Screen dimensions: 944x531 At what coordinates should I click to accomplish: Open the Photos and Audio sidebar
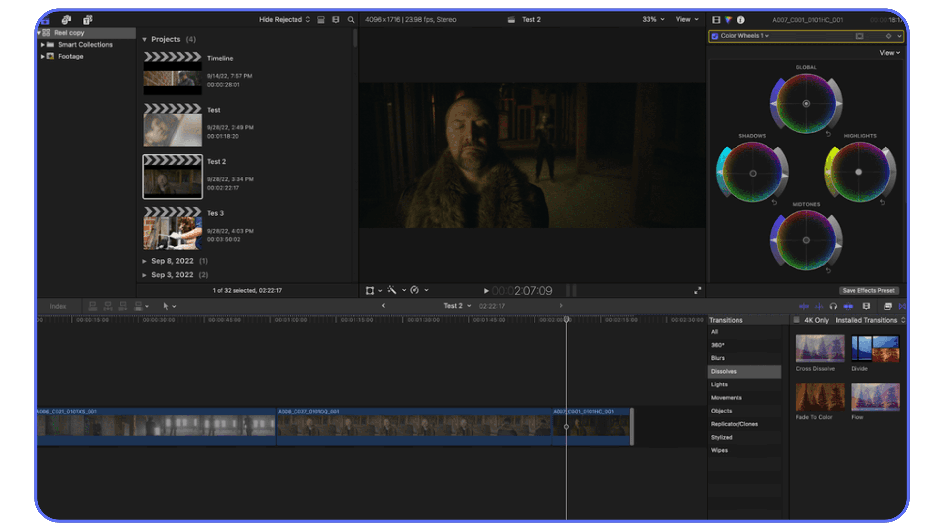[x=66, y=20]
